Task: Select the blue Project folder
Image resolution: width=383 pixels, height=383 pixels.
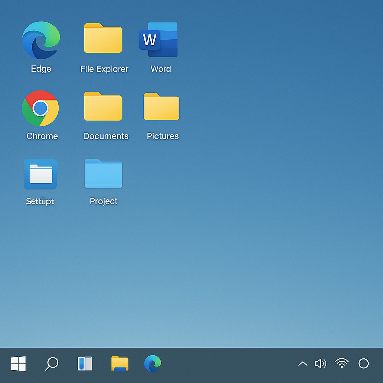Action: [x=103, y=174]
